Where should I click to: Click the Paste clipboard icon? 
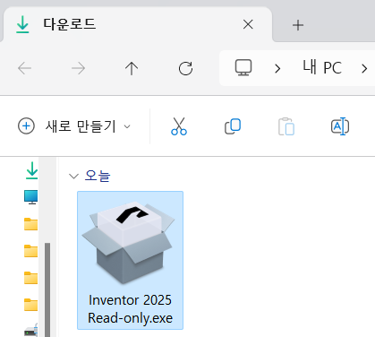[286, 126]
